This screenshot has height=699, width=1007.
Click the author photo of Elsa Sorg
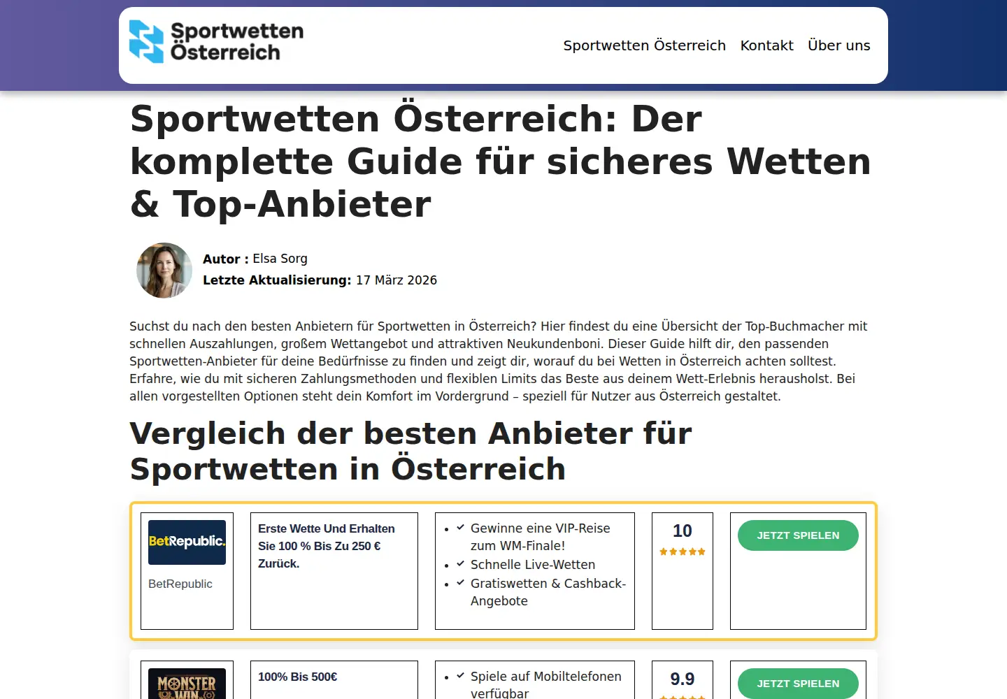[164, 271]
